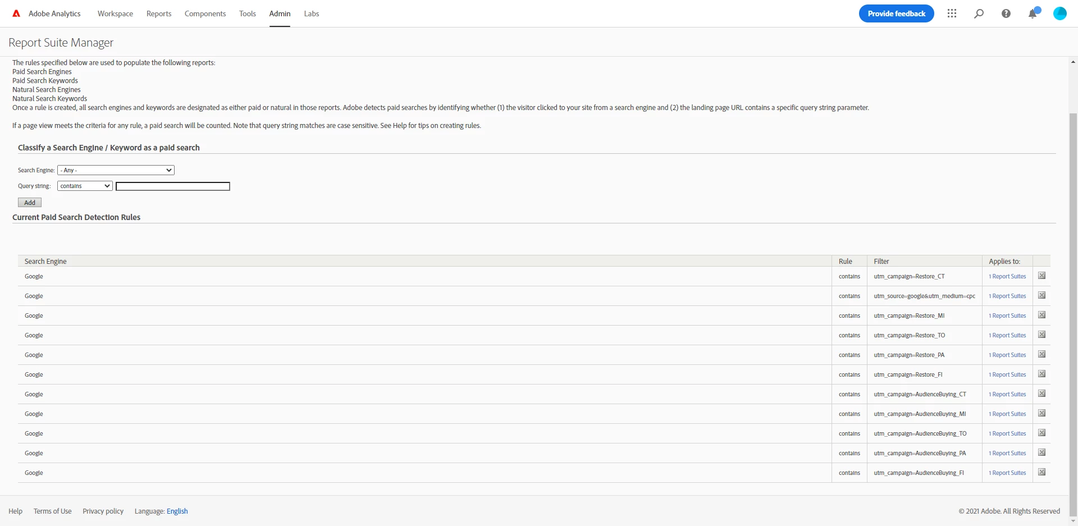The height and width of the screenshot is (526, 1078).
Task: Open Report Suites link for utm_medium=cpc rule
Action: tap(1007, 296)
